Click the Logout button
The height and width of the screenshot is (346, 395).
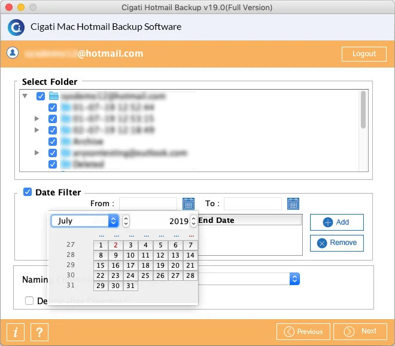(x=364, y=54)
